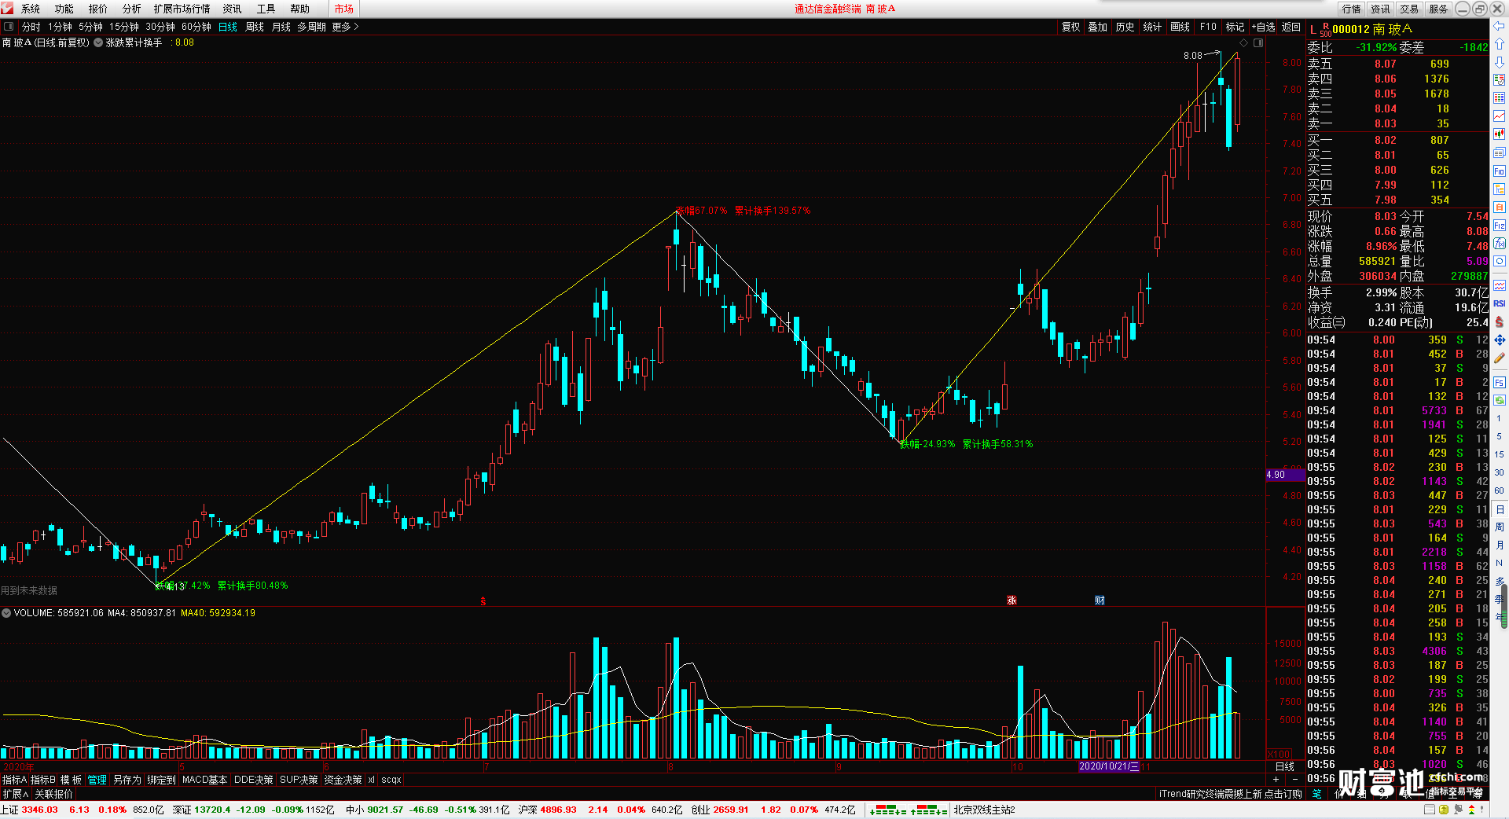
Task: Select the 分时 intraday view
Action: coord(31,27)
